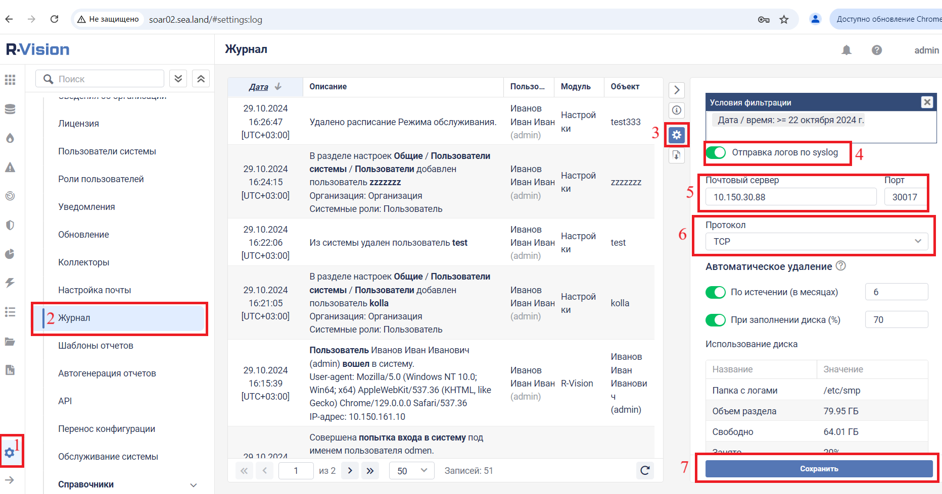
Task: Click the journal settings gear icon
Action: (677, 135)
